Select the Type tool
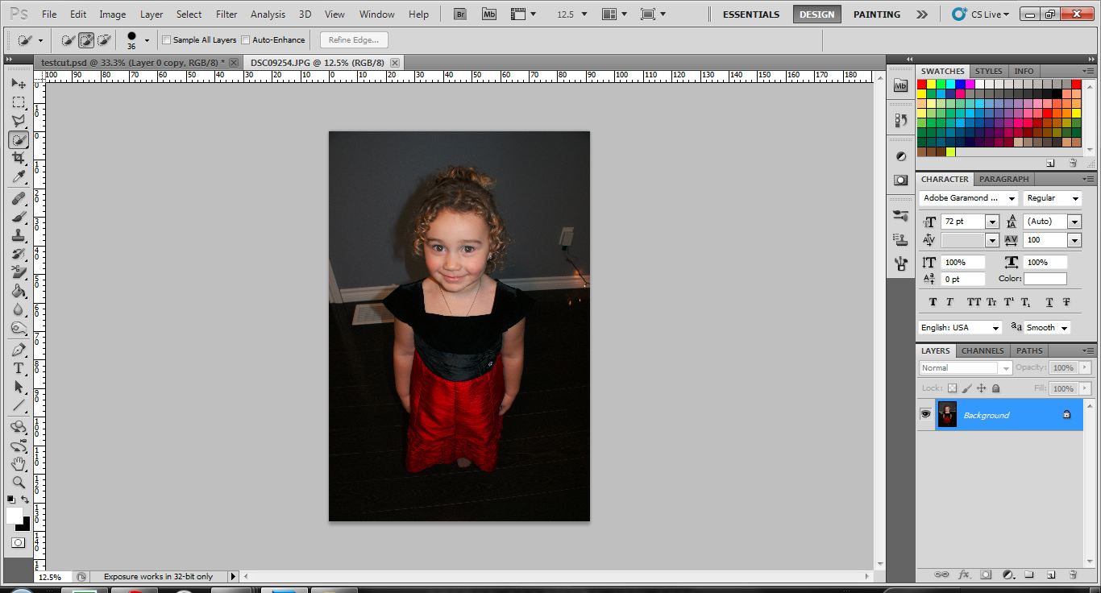 (18, 368)
